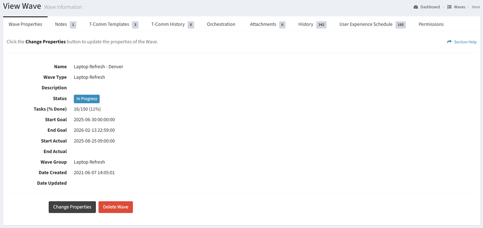Screen dimensions: 483x228
Task: Switch to the Notes tab
Action: [61, 24]
